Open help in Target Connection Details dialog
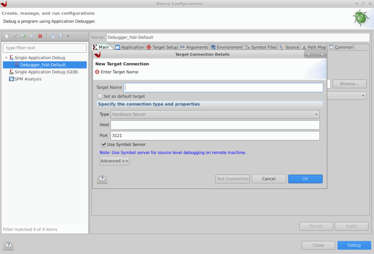374x254 pixels. point(102,179)
